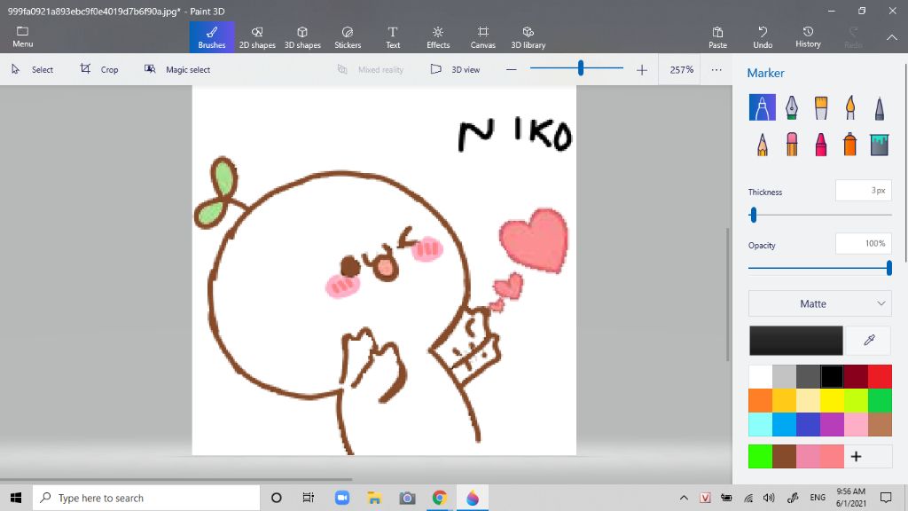This screenshot has width=908, height=511.
Task: Click the vertical canvas scrollbar
Action: pos(728,295)
